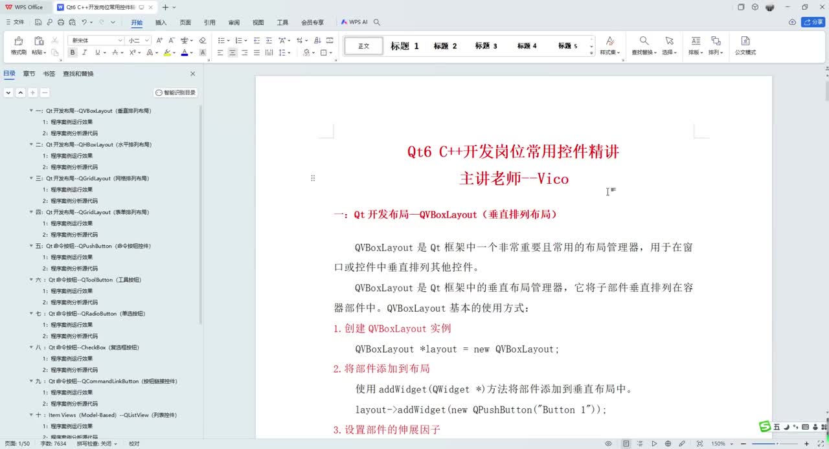Click the Format Painter (格式刷) icon
Screen dimensions: 829x449
[18, 41]
